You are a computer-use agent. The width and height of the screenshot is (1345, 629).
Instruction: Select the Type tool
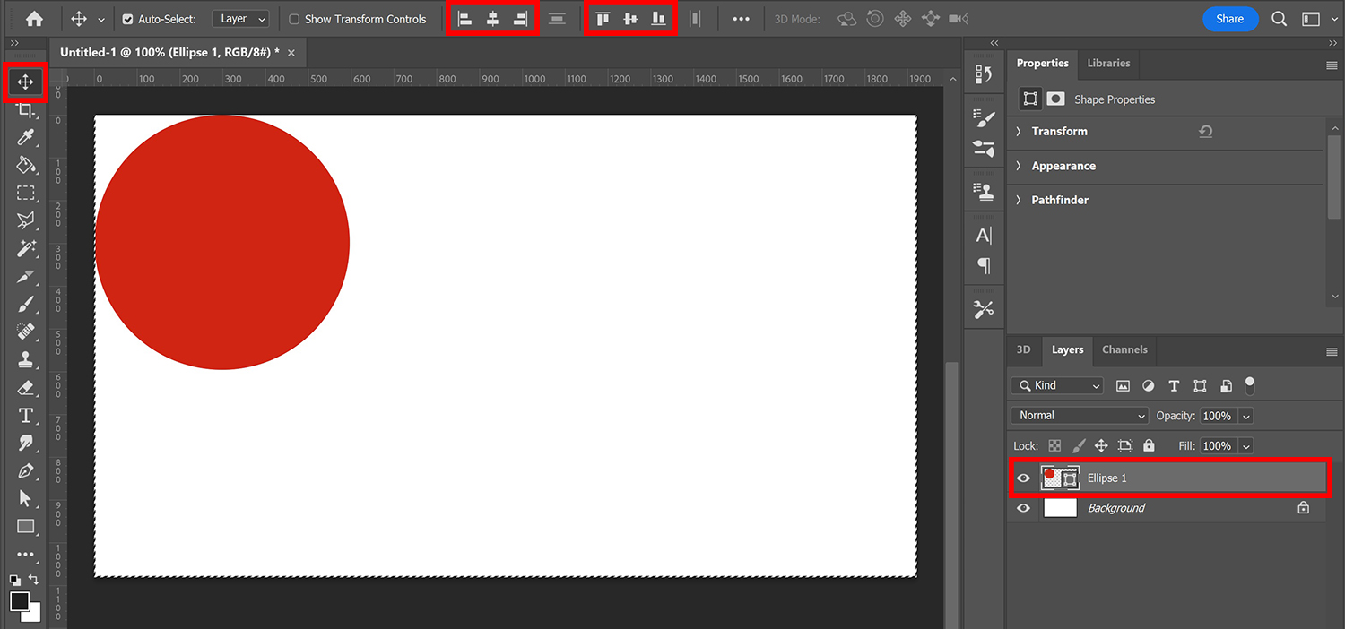pos(25,415)
